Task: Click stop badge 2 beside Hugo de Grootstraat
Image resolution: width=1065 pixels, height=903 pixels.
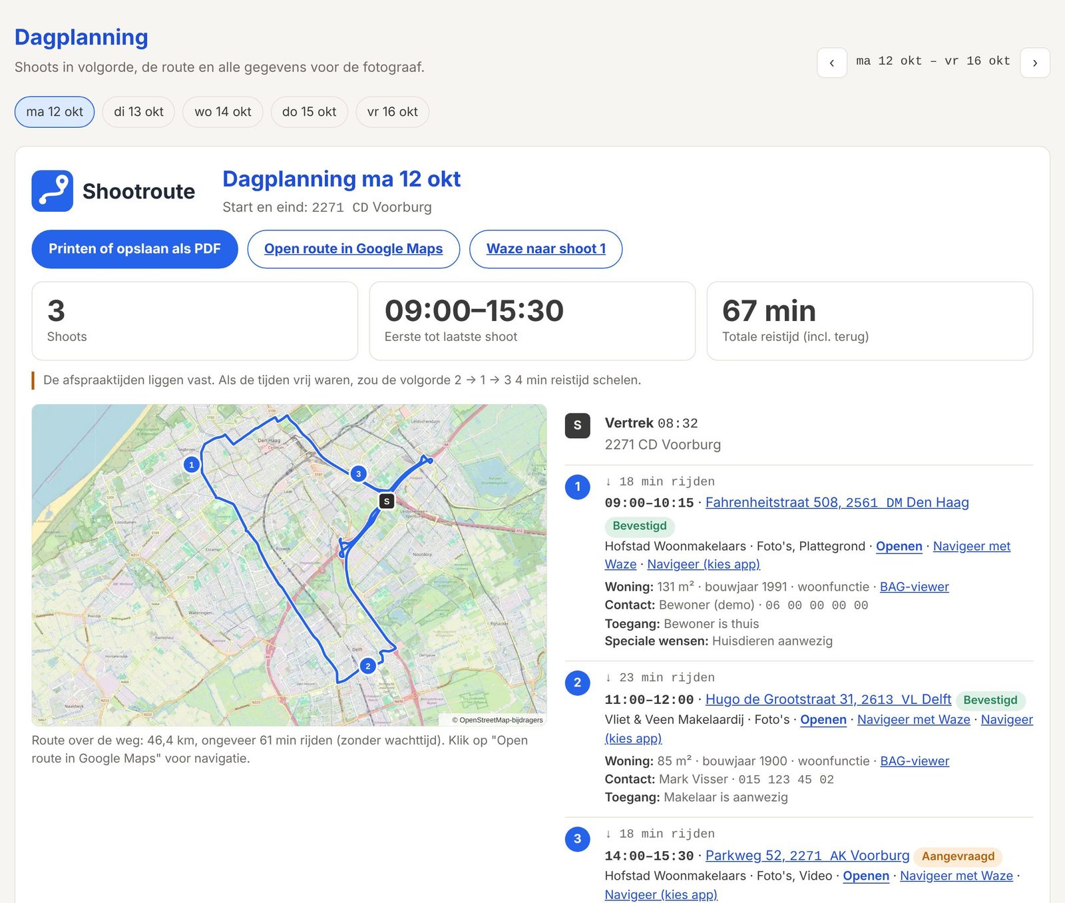Action: pyautogui.click(x=577, y=683)
